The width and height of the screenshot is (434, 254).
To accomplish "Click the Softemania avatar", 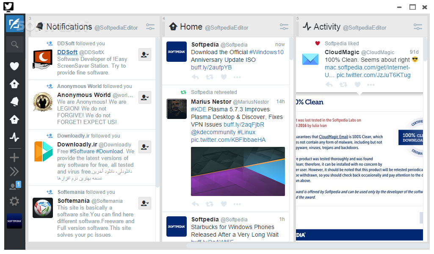I will click(x=43, y=208).
